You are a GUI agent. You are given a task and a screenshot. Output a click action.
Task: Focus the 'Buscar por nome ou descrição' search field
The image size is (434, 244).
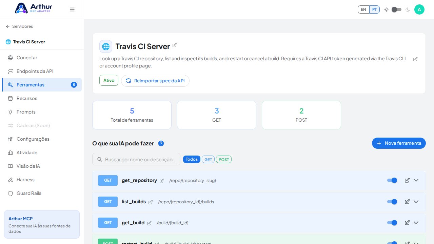(136, 159)
